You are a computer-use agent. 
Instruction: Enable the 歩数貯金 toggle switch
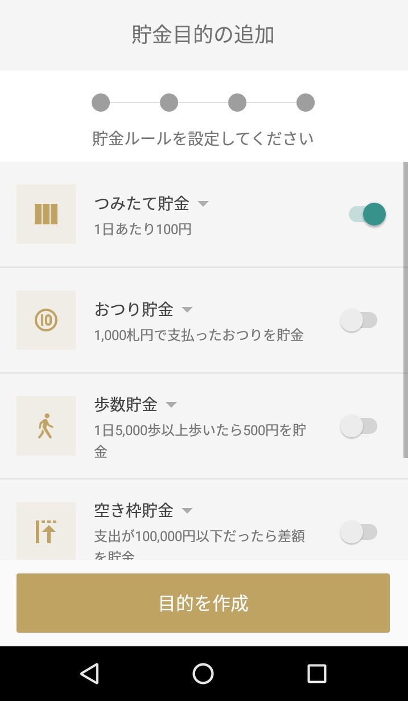(358, 426)
